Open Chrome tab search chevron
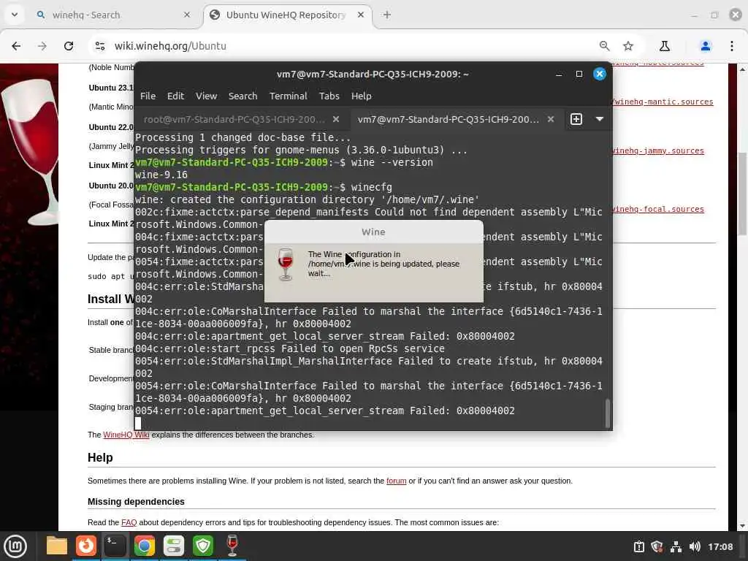 (x=15, y=15)
